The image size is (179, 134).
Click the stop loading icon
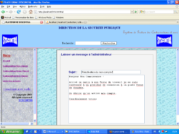point(25,12)
